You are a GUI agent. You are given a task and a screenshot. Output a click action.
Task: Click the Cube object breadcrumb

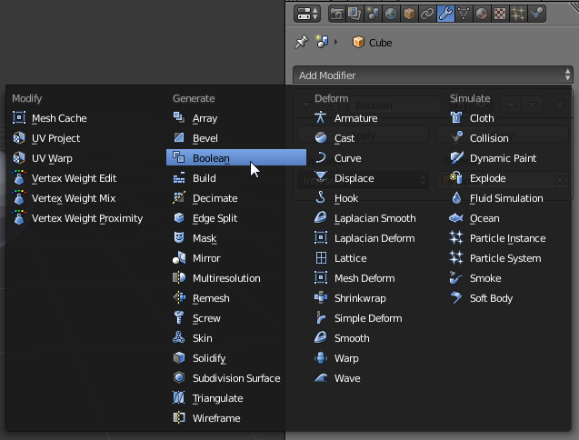click(373, 43)
